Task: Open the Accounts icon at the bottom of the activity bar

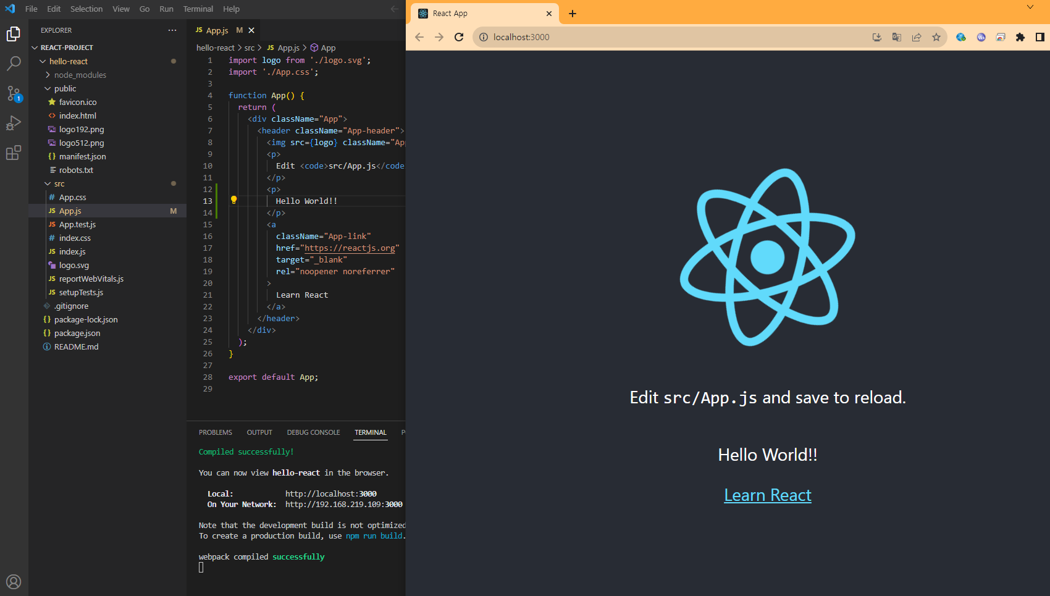Action: [x=14, y=582]
